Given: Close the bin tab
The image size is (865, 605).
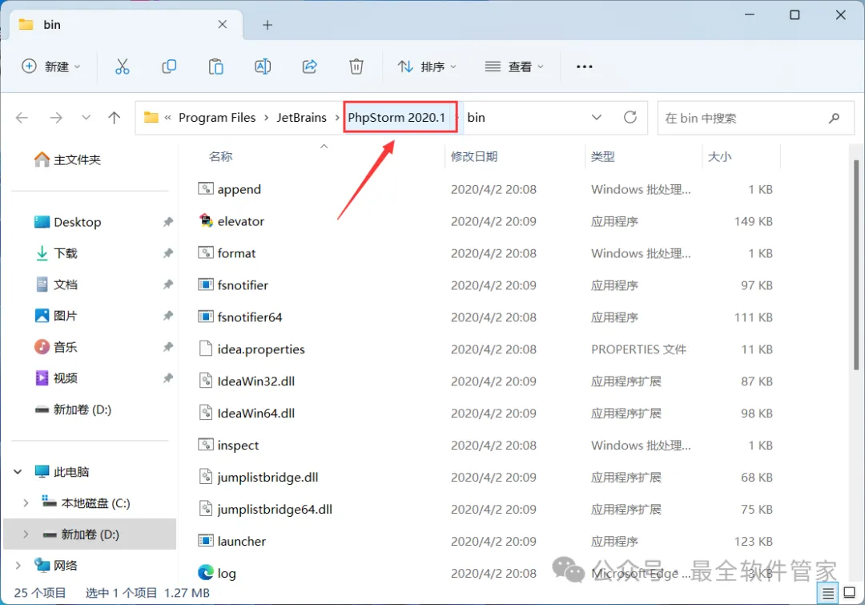Looking at the screenshot, I should 223,24.
